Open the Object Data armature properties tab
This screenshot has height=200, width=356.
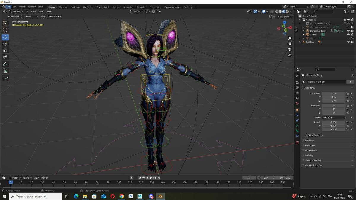297,126
